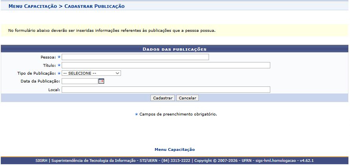Click the yellow instructions message text
The image size is (350, 165).
(x=112, y=31)
